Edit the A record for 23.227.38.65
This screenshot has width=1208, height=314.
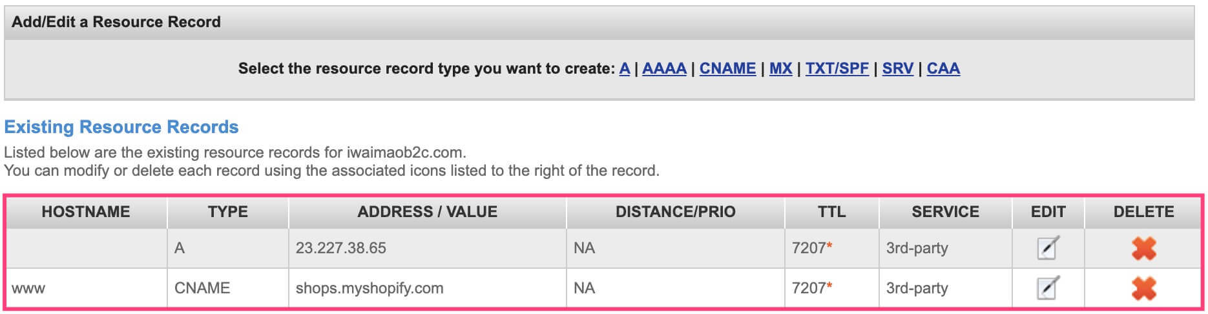point(1048,248)
